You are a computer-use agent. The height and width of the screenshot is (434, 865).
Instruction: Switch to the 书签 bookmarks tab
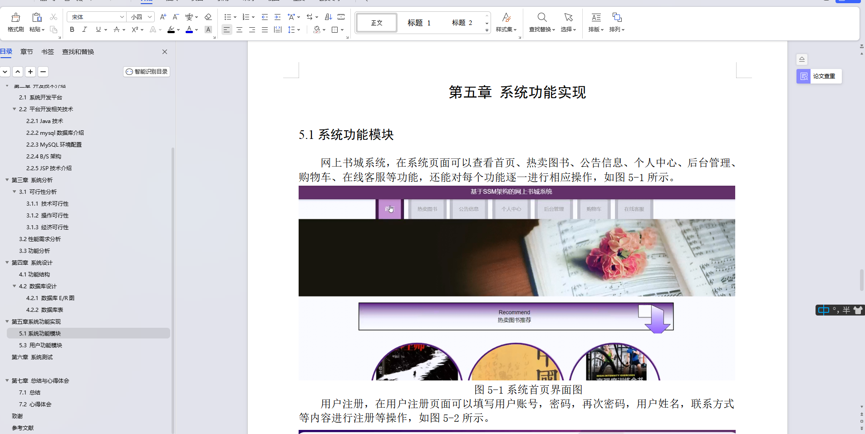47,51
